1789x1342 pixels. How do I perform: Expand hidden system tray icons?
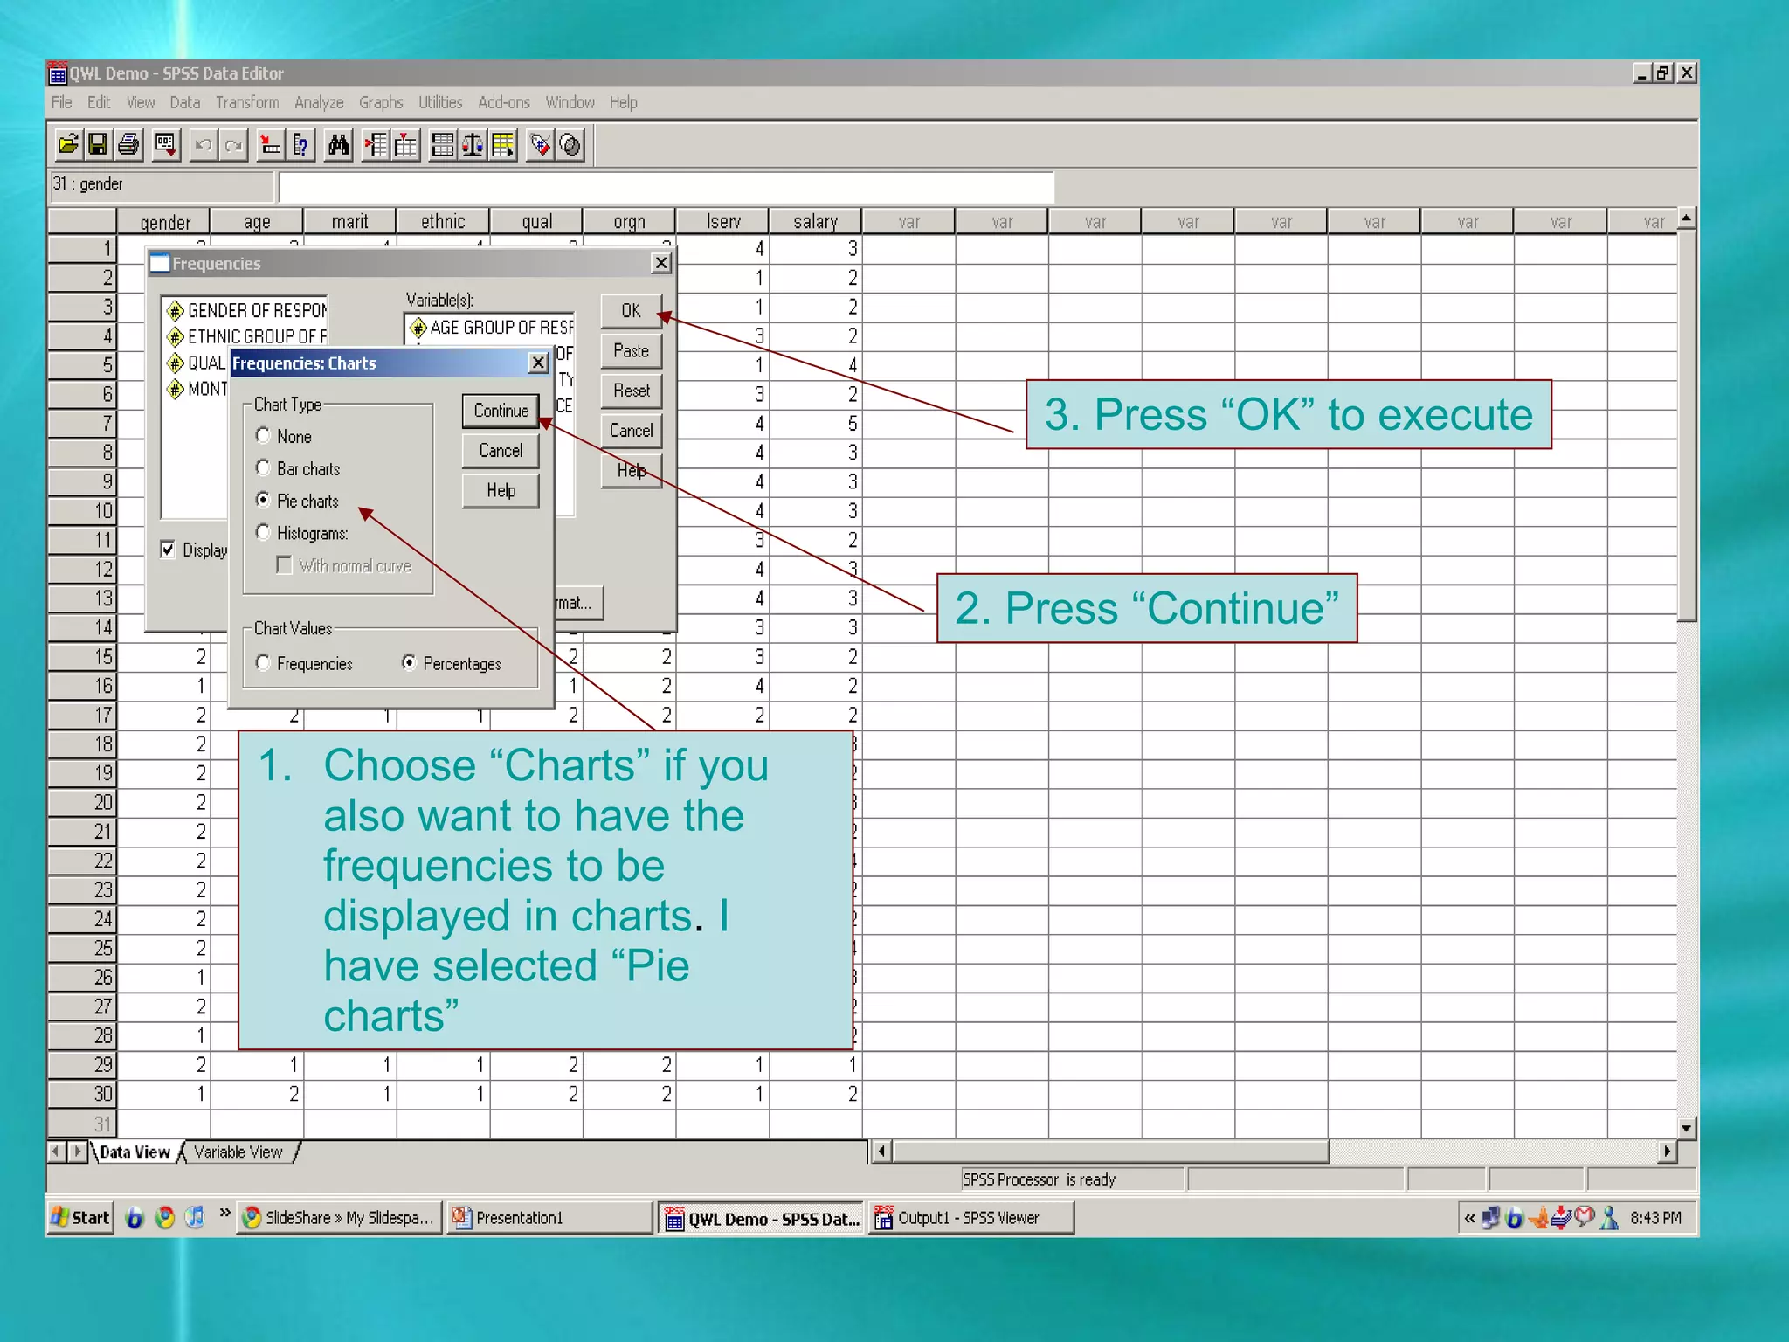click(x=1469, y=1218)
